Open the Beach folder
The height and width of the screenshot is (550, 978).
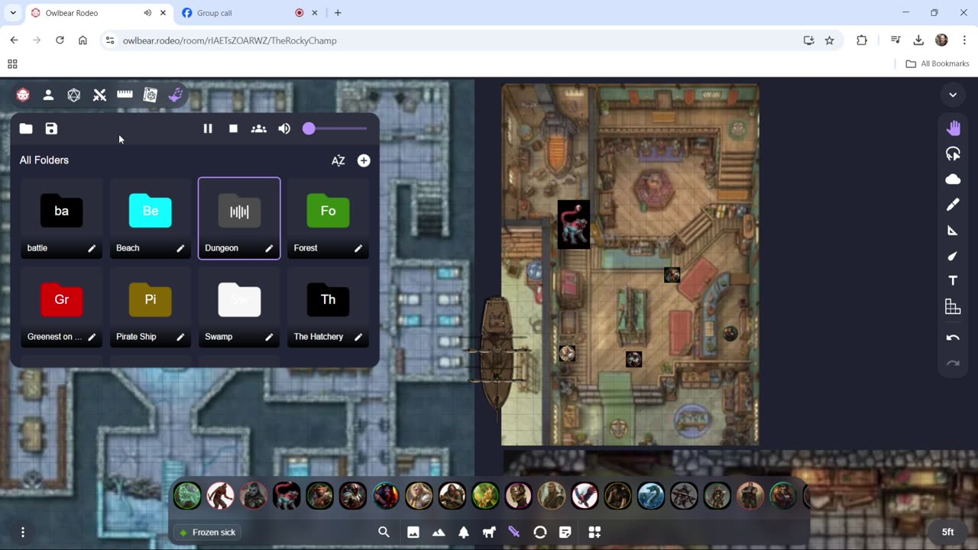coord(151,218)
